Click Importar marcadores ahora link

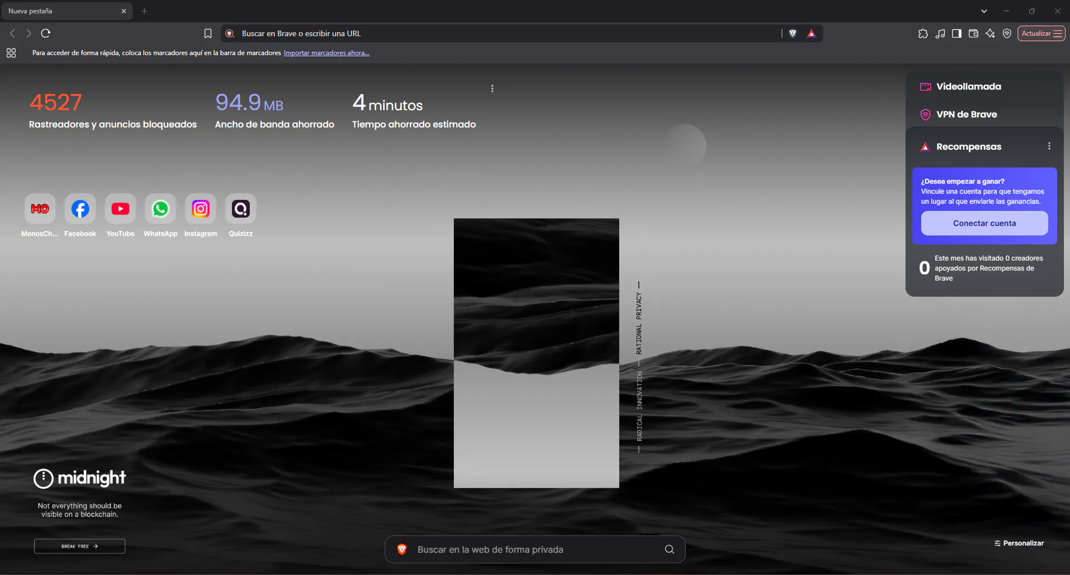point(326,53)
